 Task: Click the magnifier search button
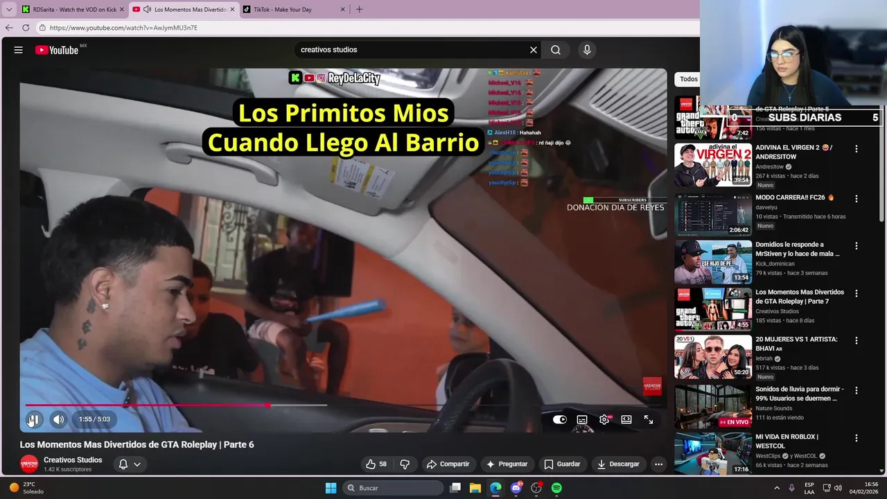556,50
